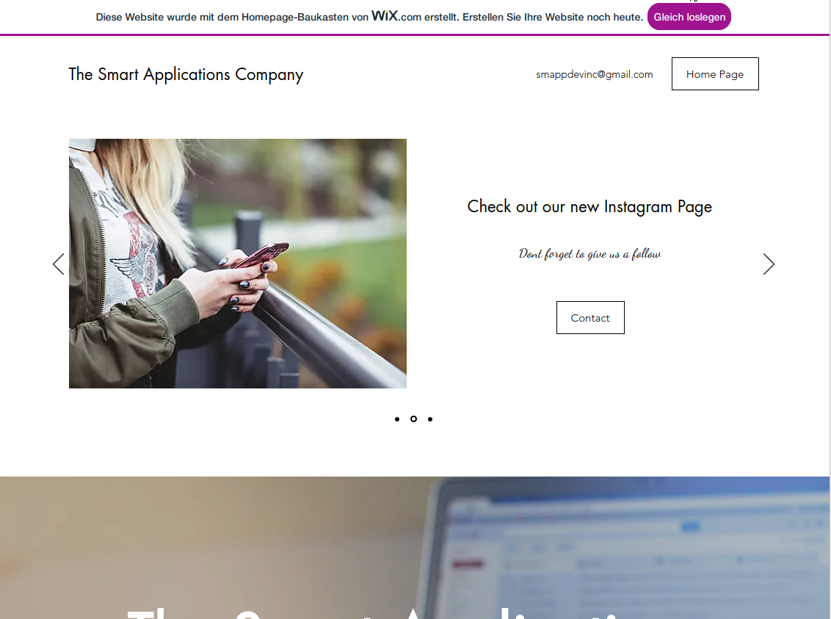Click the cursive Dont forget follow text
The image size is (831, 619).
click(590, 254)
